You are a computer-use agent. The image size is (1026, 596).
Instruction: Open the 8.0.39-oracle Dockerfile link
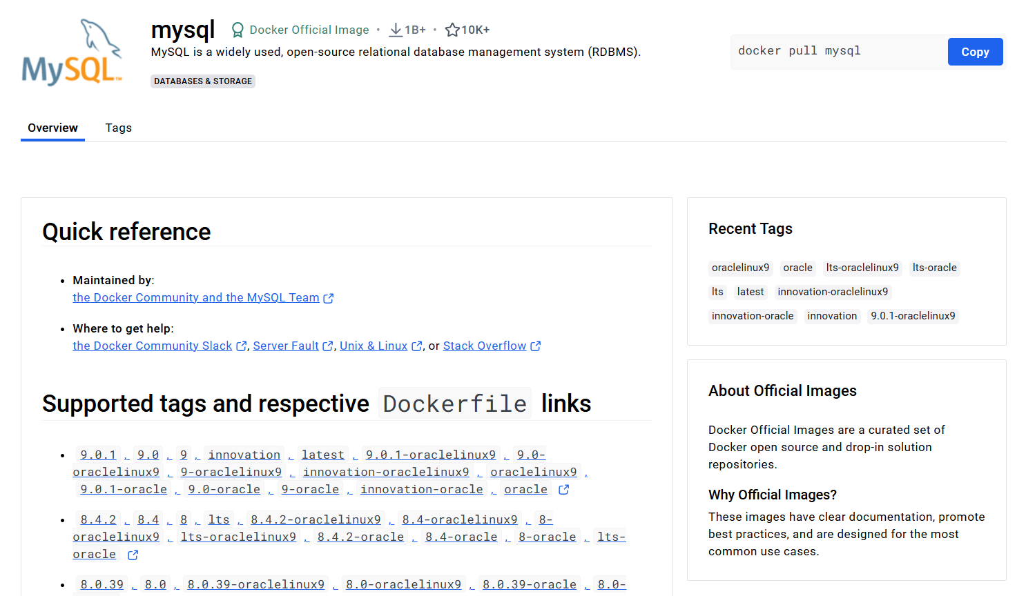[530, 584]
